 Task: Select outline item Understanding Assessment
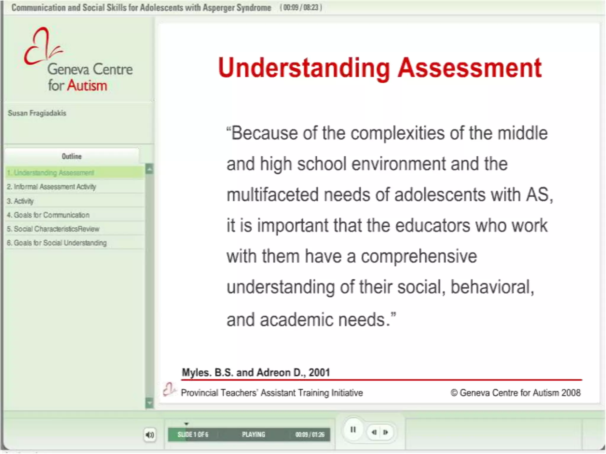(x=54, y=173)
